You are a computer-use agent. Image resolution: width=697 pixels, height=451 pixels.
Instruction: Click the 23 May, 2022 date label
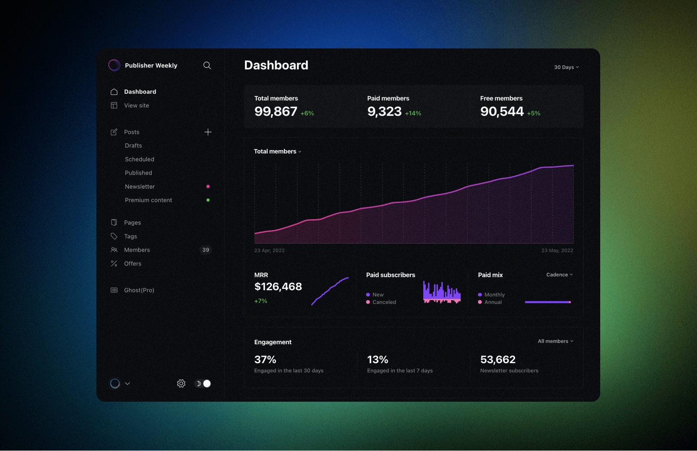557,250
